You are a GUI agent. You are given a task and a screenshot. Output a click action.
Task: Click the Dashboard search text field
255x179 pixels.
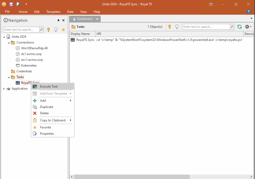[206, 27]
